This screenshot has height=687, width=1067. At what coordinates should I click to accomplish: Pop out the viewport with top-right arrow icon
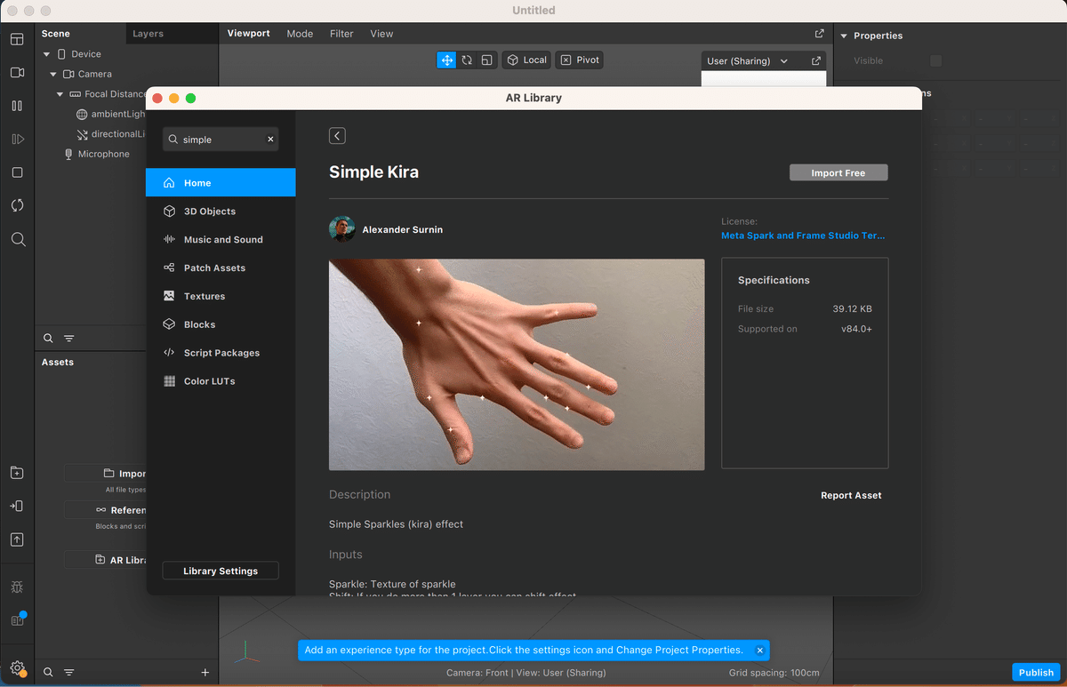pyautogui.click(x=819, y=34)
